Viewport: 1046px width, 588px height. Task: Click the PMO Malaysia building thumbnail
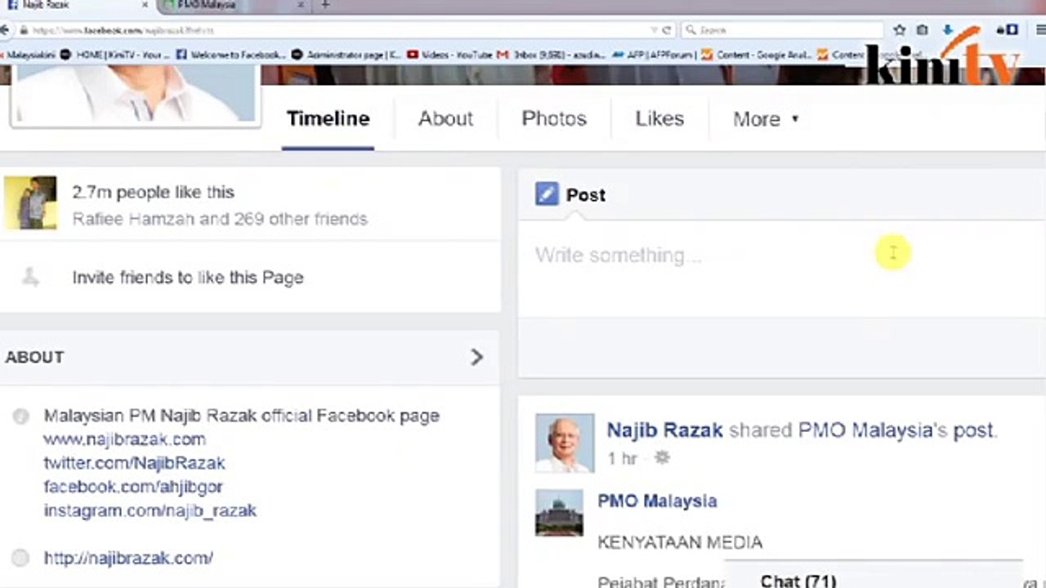tap(559, 513)
